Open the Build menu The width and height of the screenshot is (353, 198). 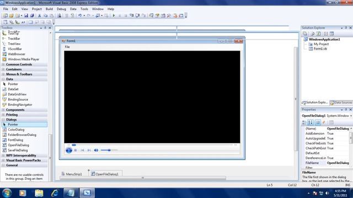(49, 9)
